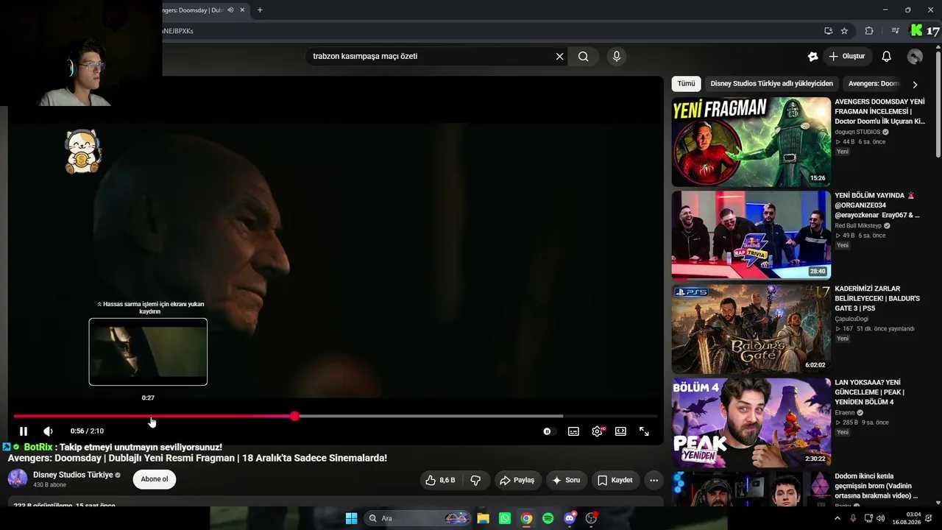Open Discord from the taskbar
Image resolution: width=942 pixels, height=530 pixels.
point(569,518)
